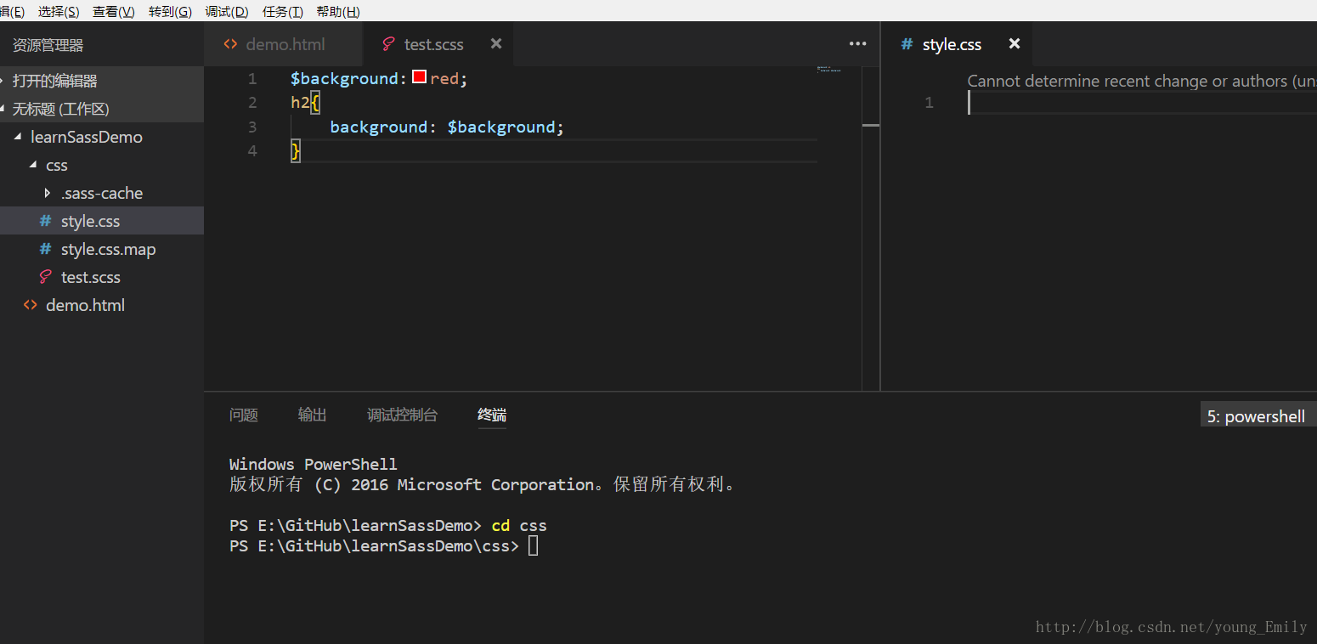Image resolution: width=1317 pixels, height=644 pixels.
Task: Expand the 打开的编辑器 section
Action: click(x=102, y=81)
